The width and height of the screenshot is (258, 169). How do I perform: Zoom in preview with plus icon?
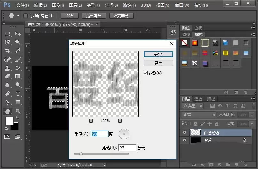point(120,121)
